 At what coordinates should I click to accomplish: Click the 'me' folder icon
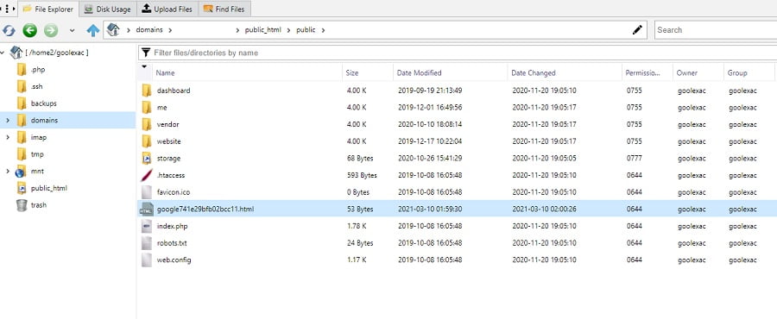[146, 107]
